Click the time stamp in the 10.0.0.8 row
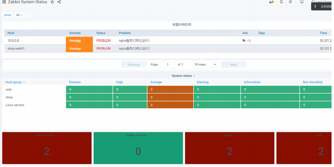The height and width of the screenshot is (167, 334). tap(326, 41)
